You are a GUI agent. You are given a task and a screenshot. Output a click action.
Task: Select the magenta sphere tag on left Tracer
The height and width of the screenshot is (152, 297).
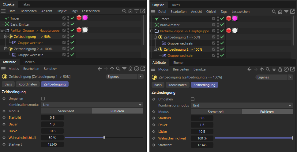85,18
